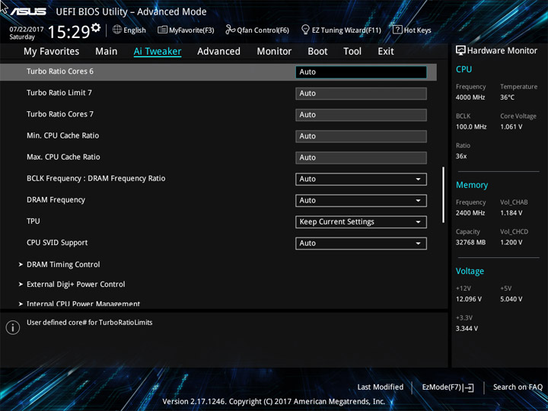
Task: Click the EZ Tuning Wizard lightbulb icon
Action: click(305, 30)
